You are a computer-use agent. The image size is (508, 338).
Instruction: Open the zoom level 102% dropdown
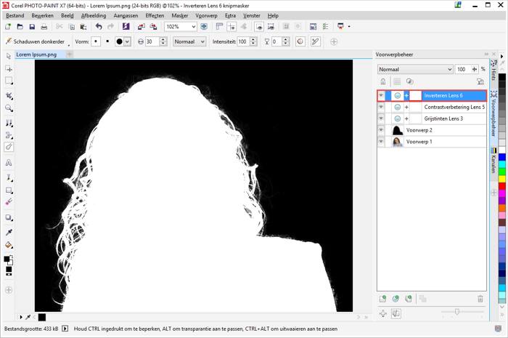(192, 27)
